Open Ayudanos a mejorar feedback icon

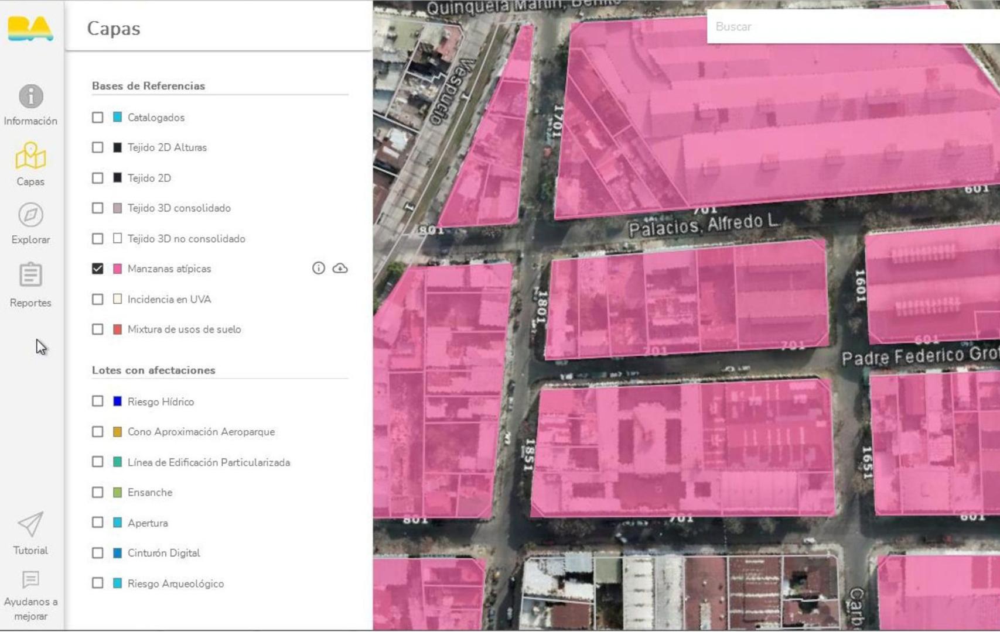(x=30, y=580)
